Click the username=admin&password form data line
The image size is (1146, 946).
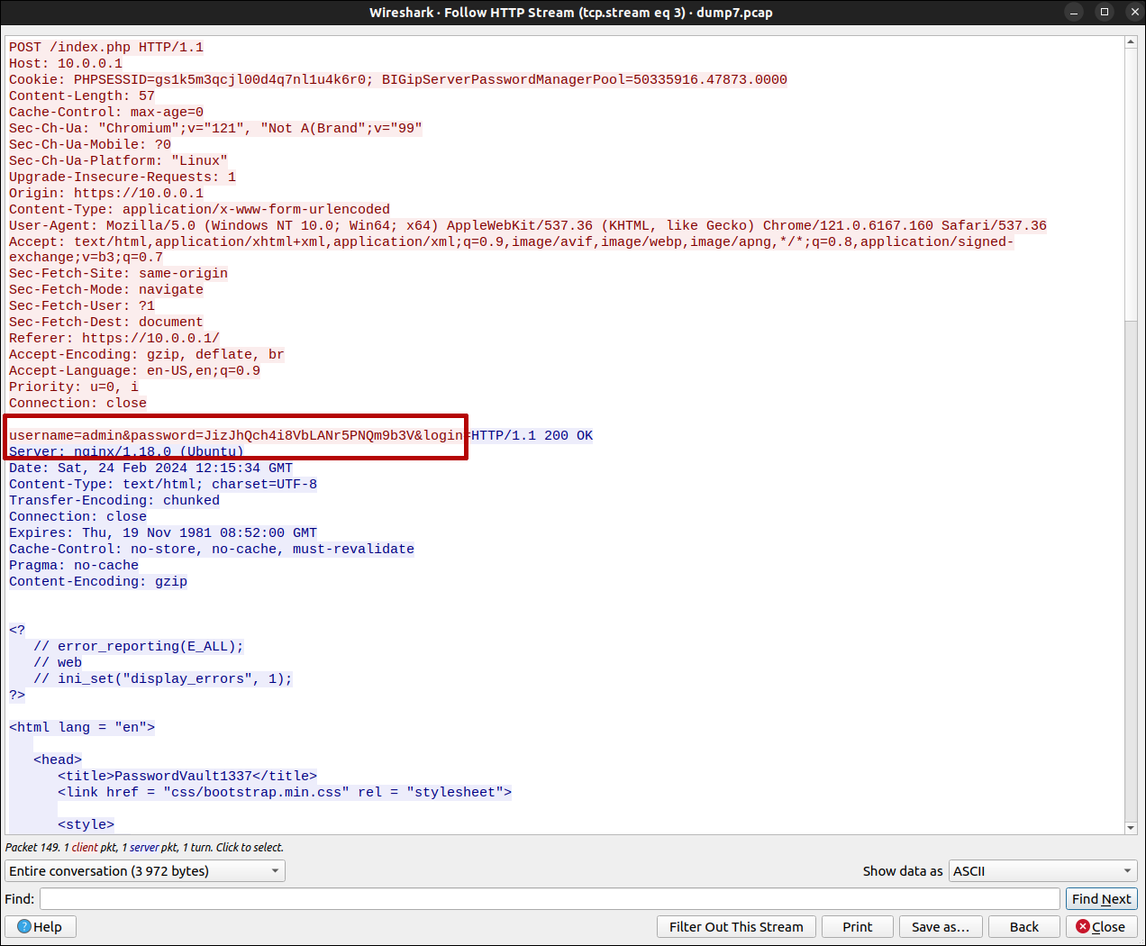pyautogui.click(x=234, y=435)
